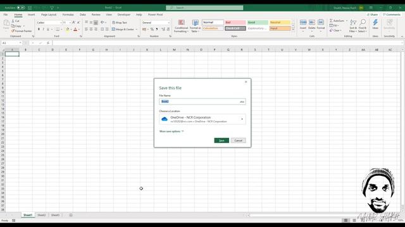Apply the Neutral cell style

(280, 23)
